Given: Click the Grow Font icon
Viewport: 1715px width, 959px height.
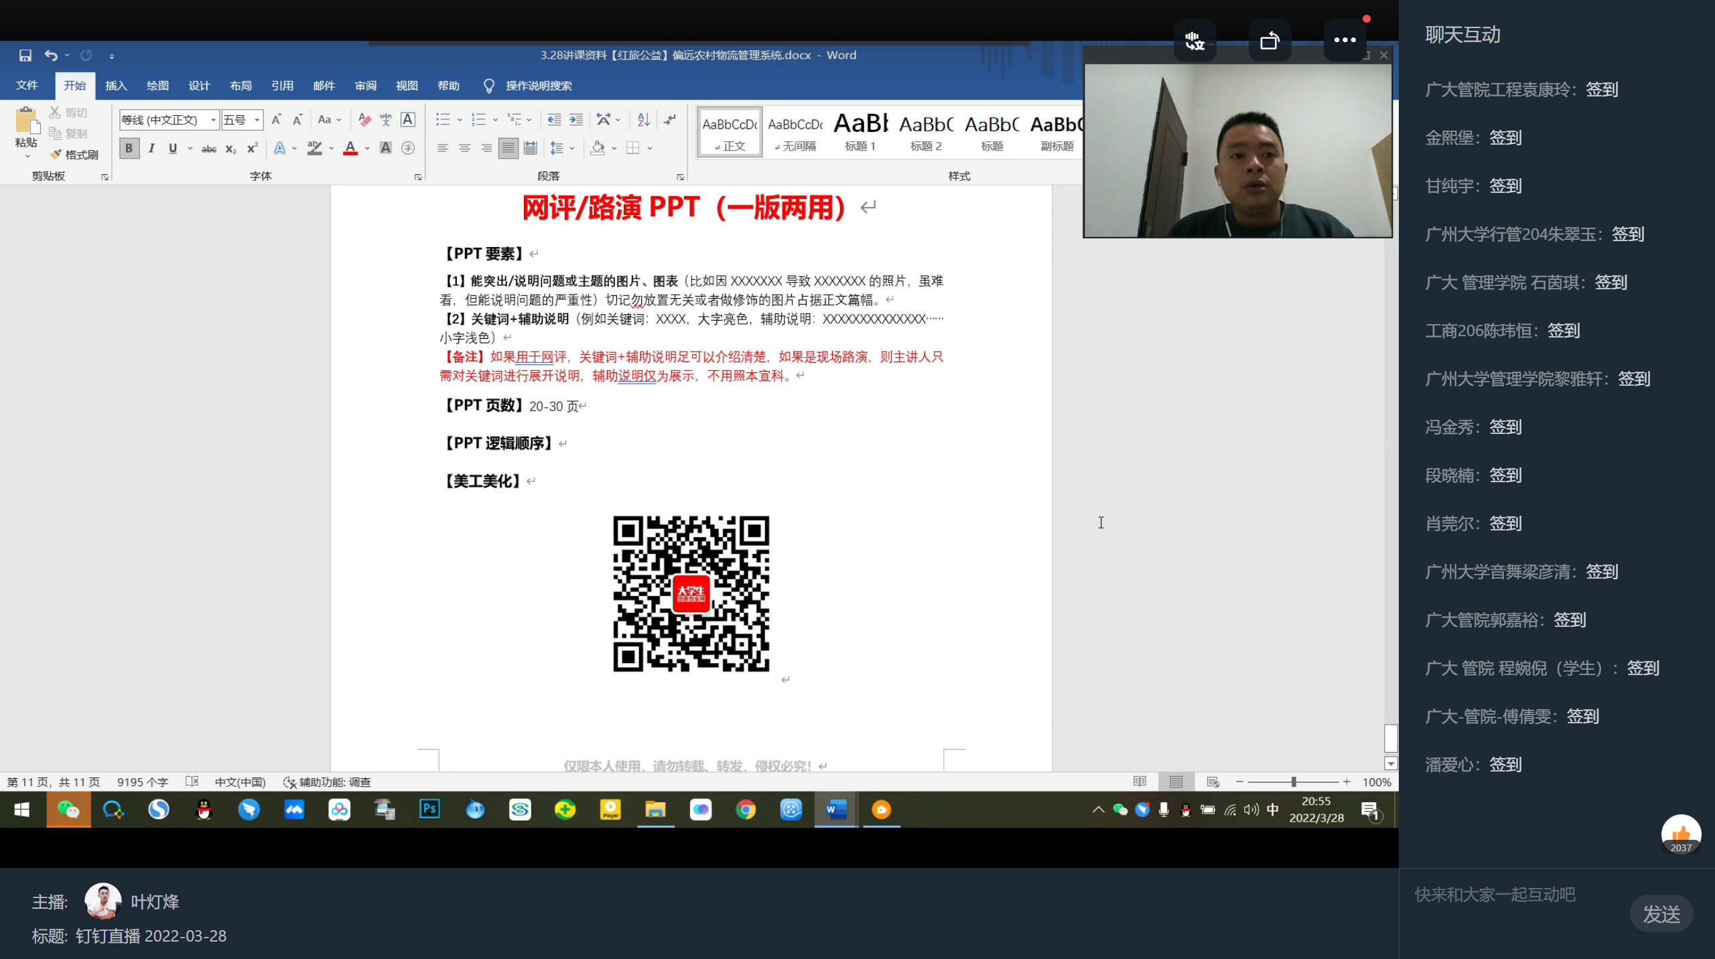Looking at the screenshot, I should pos(276,120).
